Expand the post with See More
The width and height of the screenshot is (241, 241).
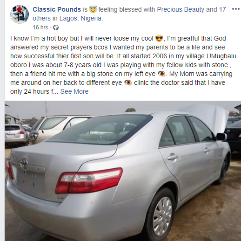click(x=74, y=91)
